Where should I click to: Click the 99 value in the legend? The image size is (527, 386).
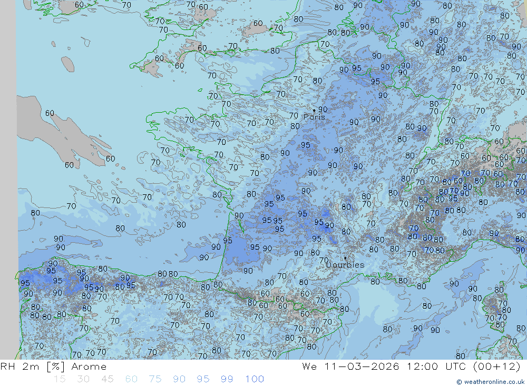click(x=227, y=379)
